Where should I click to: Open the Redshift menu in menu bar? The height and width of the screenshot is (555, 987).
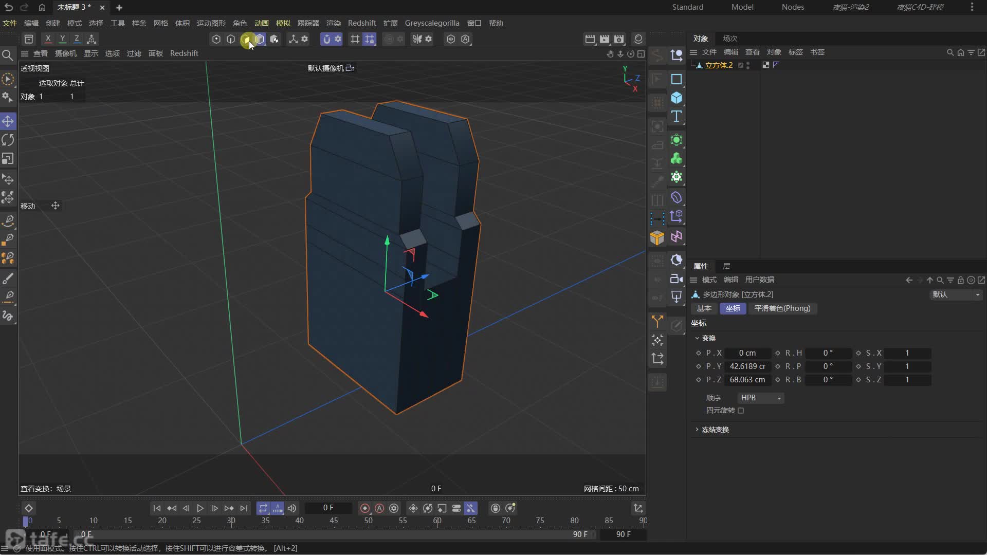tap(361, 23)
